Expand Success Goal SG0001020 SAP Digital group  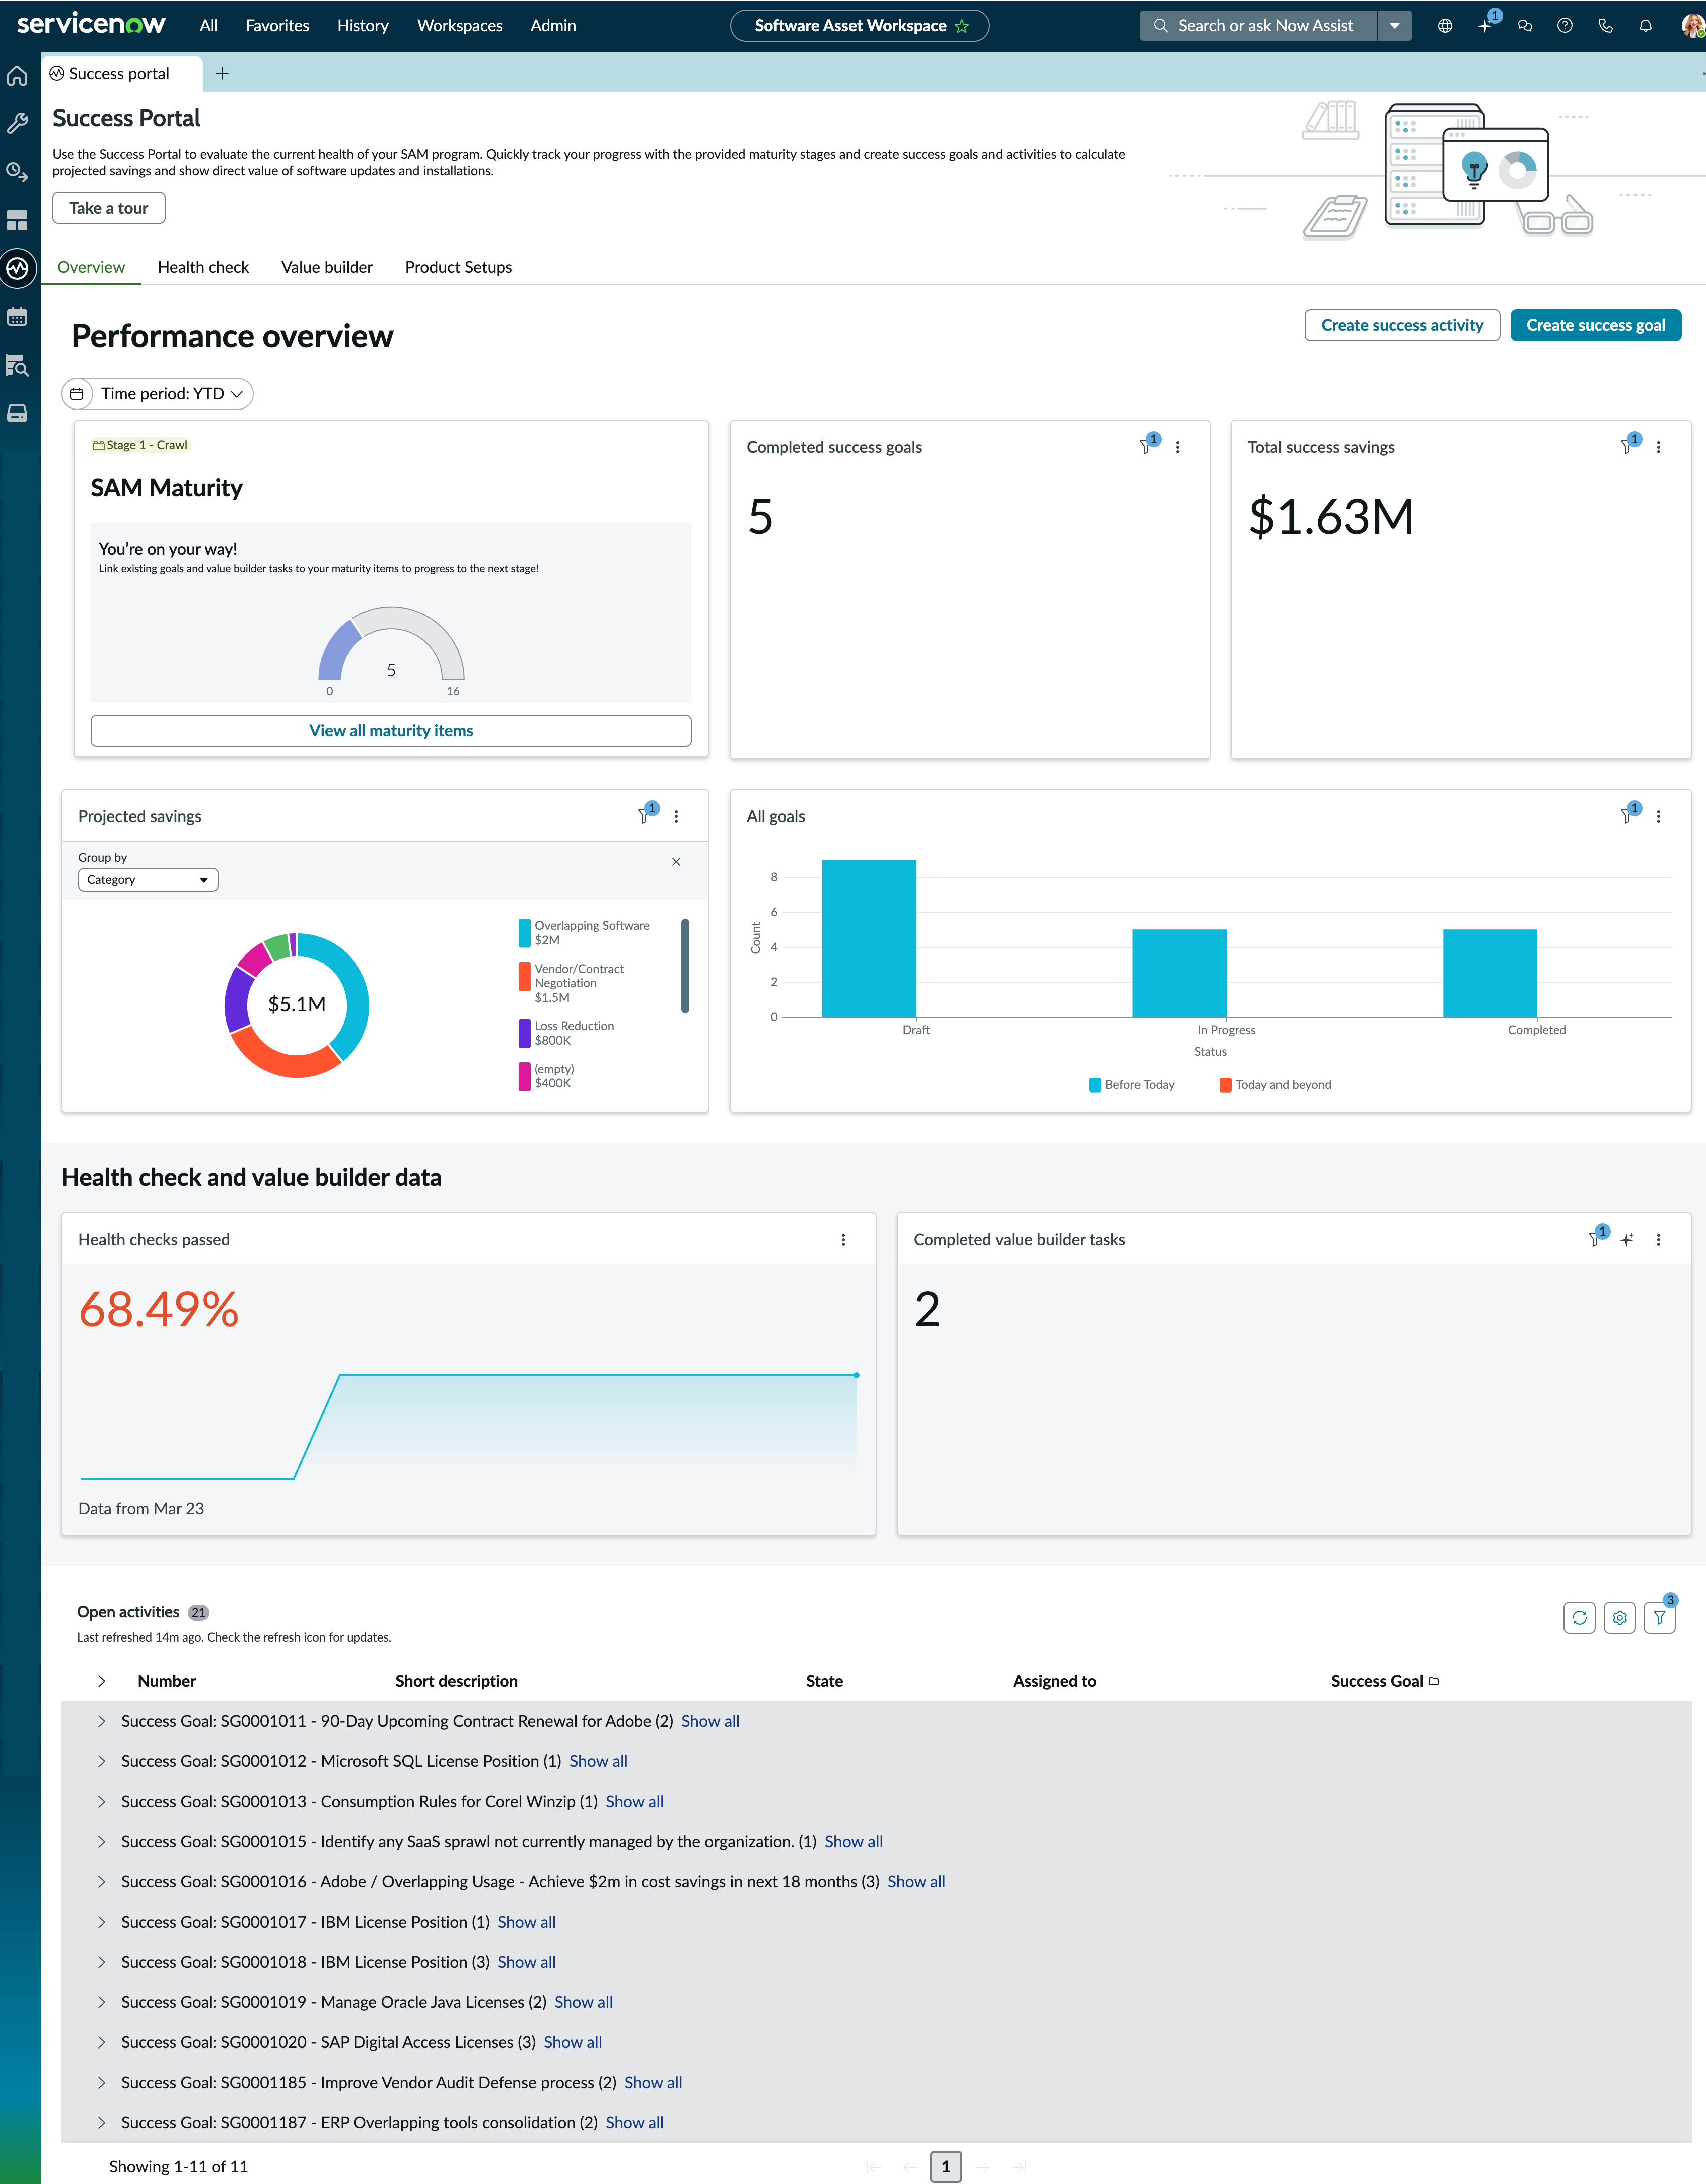click(x=101, y=2042)
